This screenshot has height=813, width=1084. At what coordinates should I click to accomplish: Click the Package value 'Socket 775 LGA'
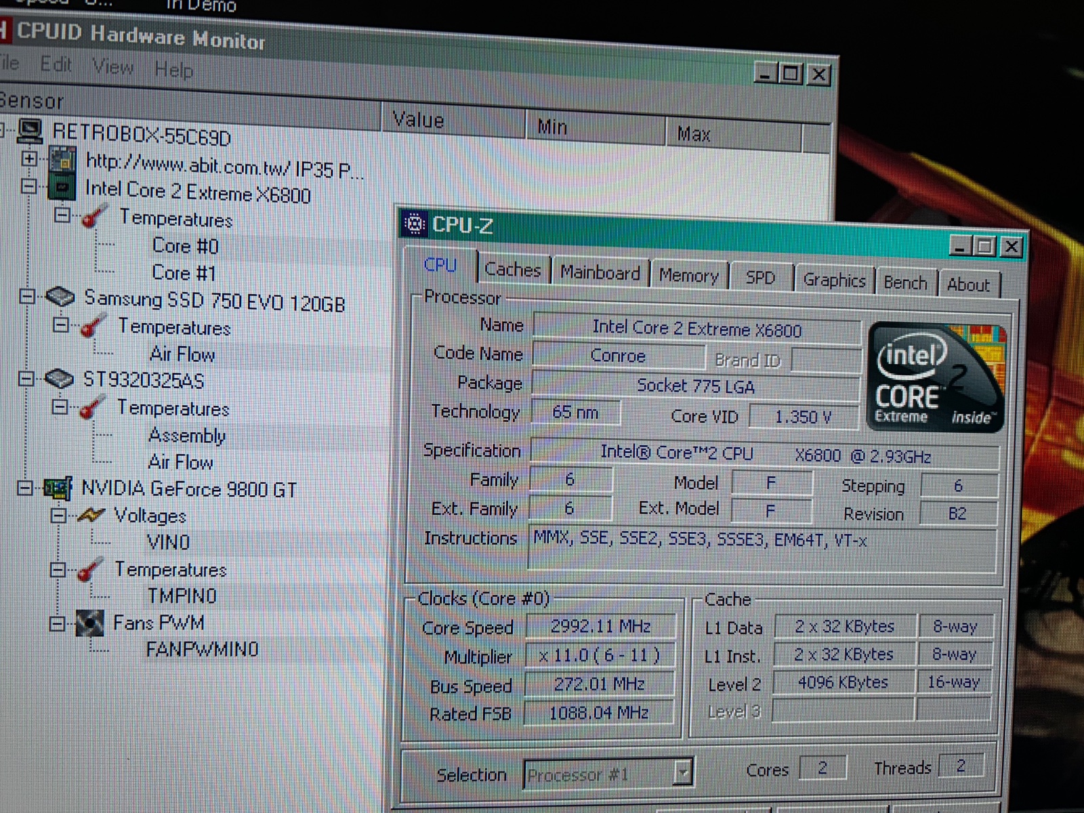696,386
